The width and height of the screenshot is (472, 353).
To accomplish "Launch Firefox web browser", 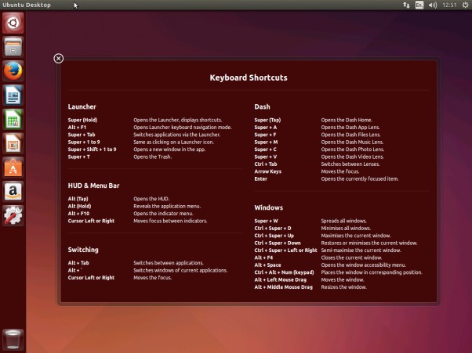I will coord(13,71).
